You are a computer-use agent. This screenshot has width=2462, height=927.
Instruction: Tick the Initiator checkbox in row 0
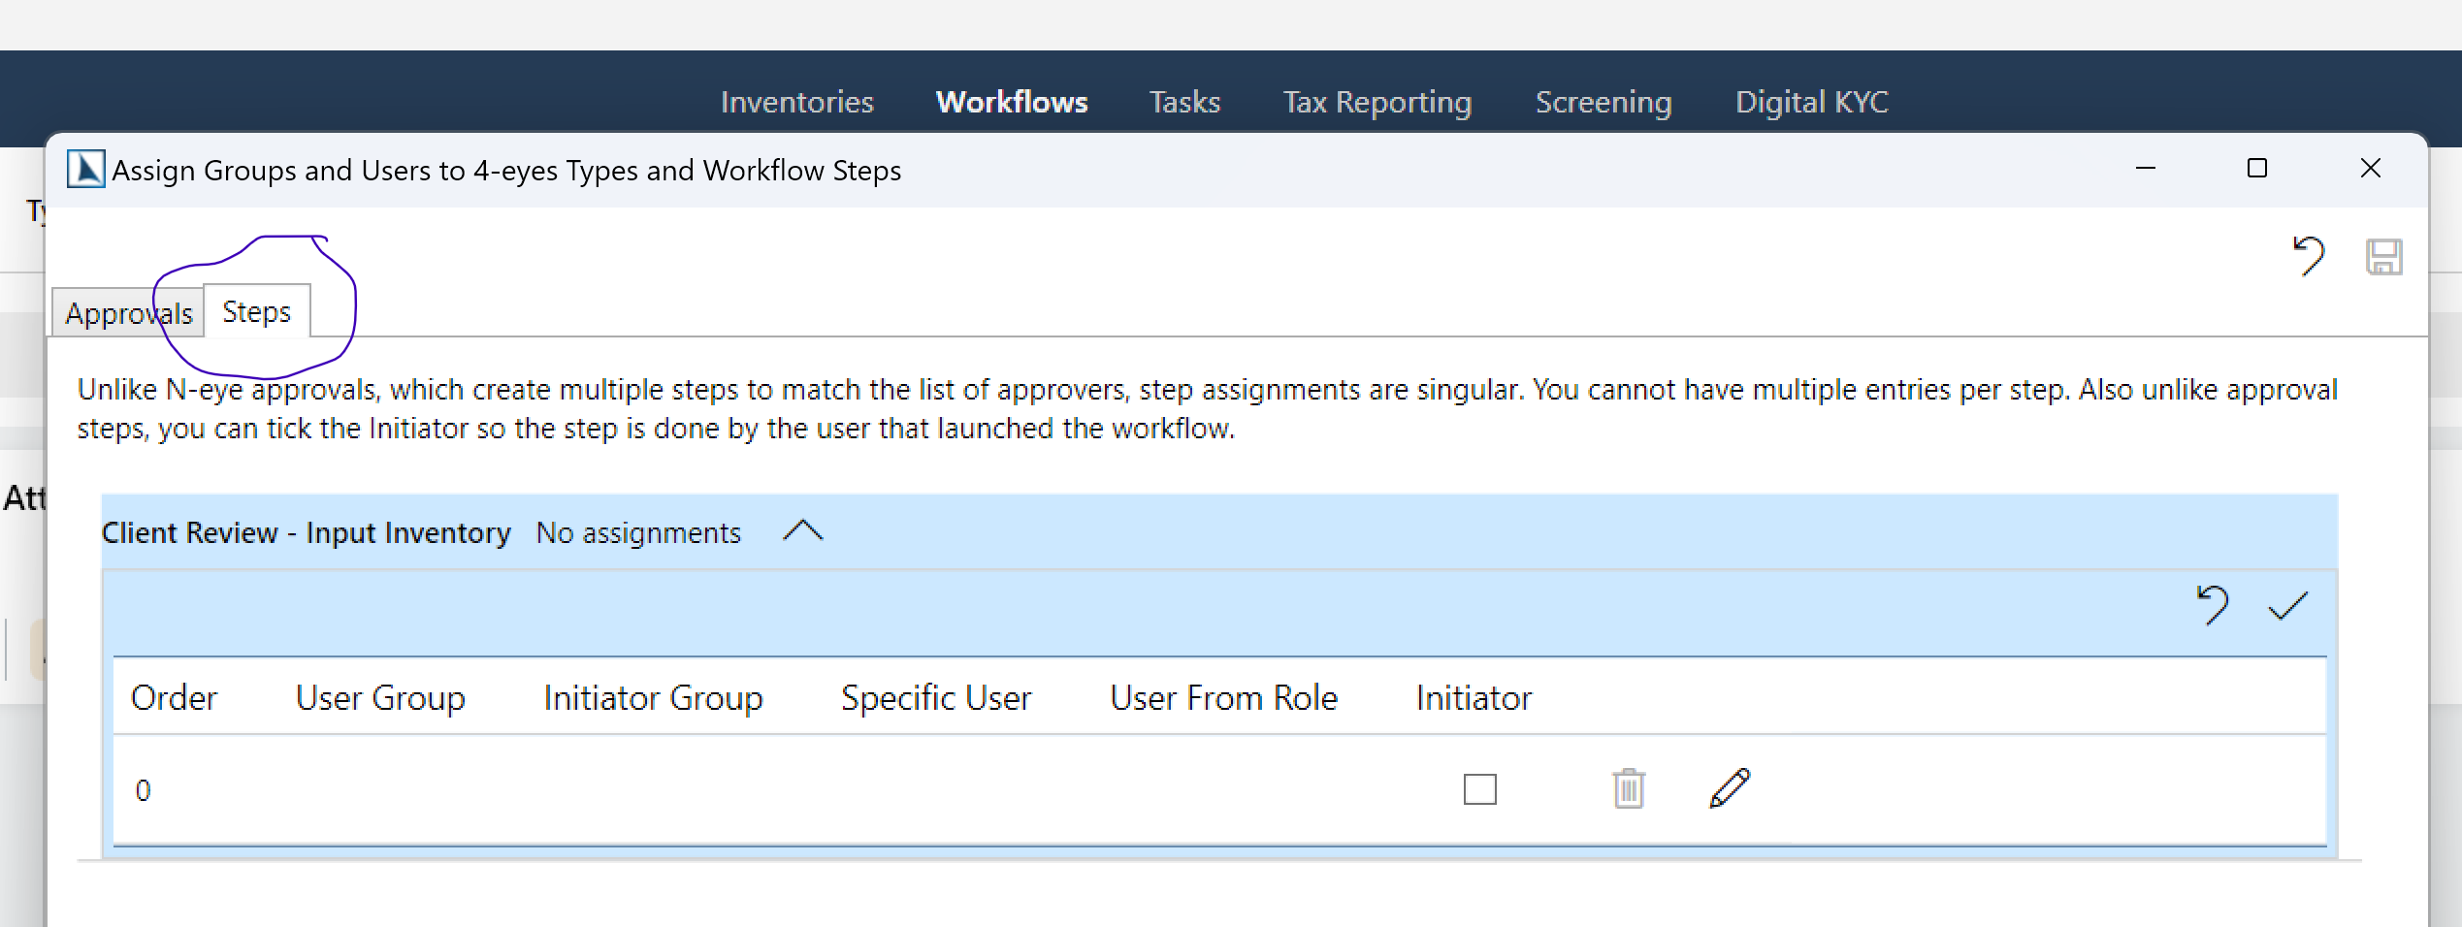click(x=1480, y=789)
